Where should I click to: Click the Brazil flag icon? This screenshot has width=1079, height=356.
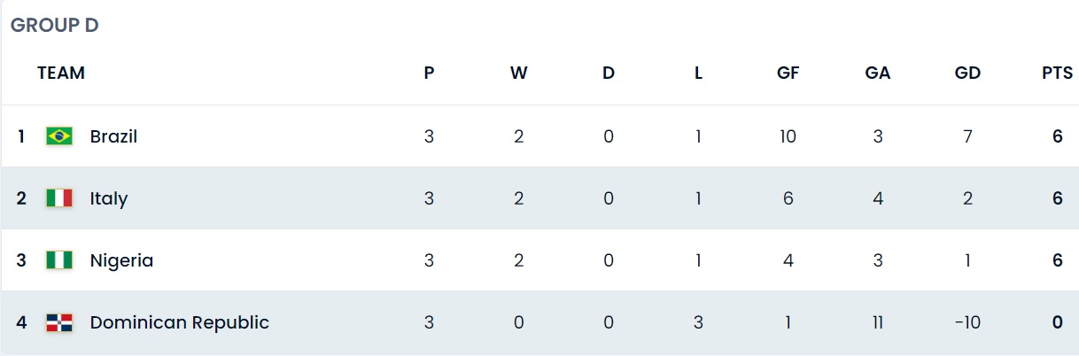pyautogui.click(x=59, y=136)
